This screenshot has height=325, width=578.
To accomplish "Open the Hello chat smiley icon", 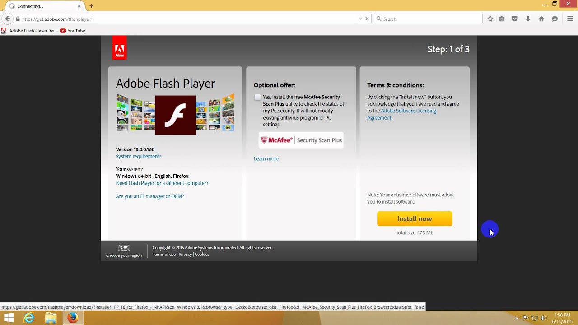I will tap(555, 19).
